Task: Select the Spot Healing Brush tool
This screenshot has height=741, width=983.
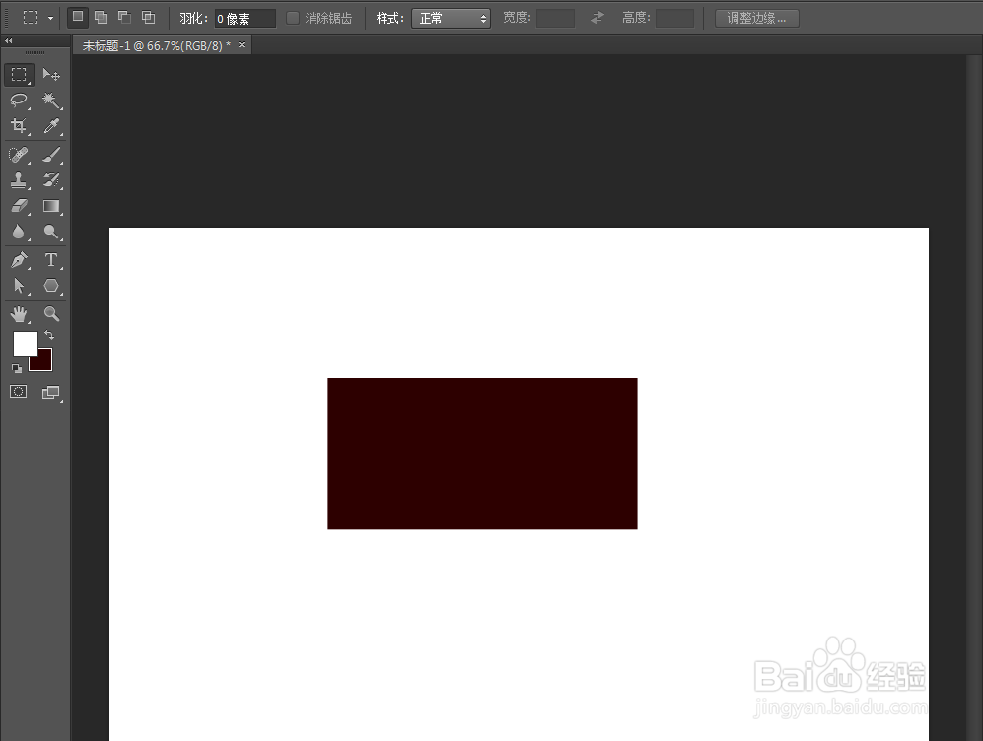Action: click(x=19, y=154)
